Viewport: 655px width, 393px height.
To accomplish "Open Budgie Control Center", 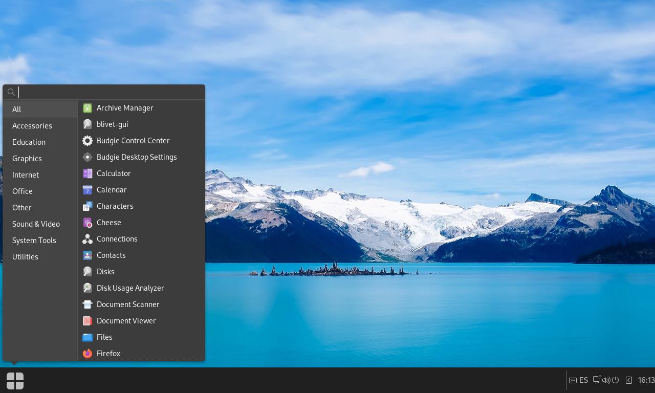I will click(x=141, y=141).
